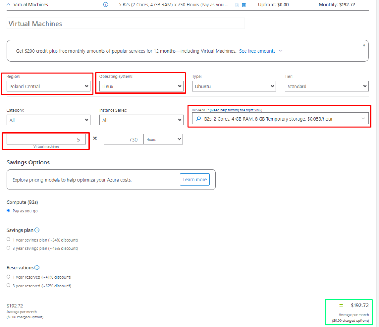The width and height of the screenshot is (379, 327).
Task: Open the See free amounts link
Action: [x=257, y=51]
